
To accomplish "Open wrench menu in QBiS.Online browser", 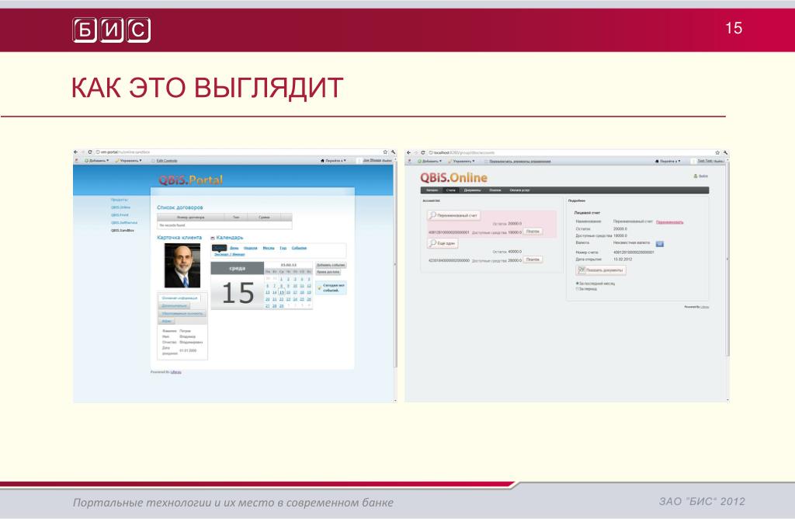I will point(725,153).
